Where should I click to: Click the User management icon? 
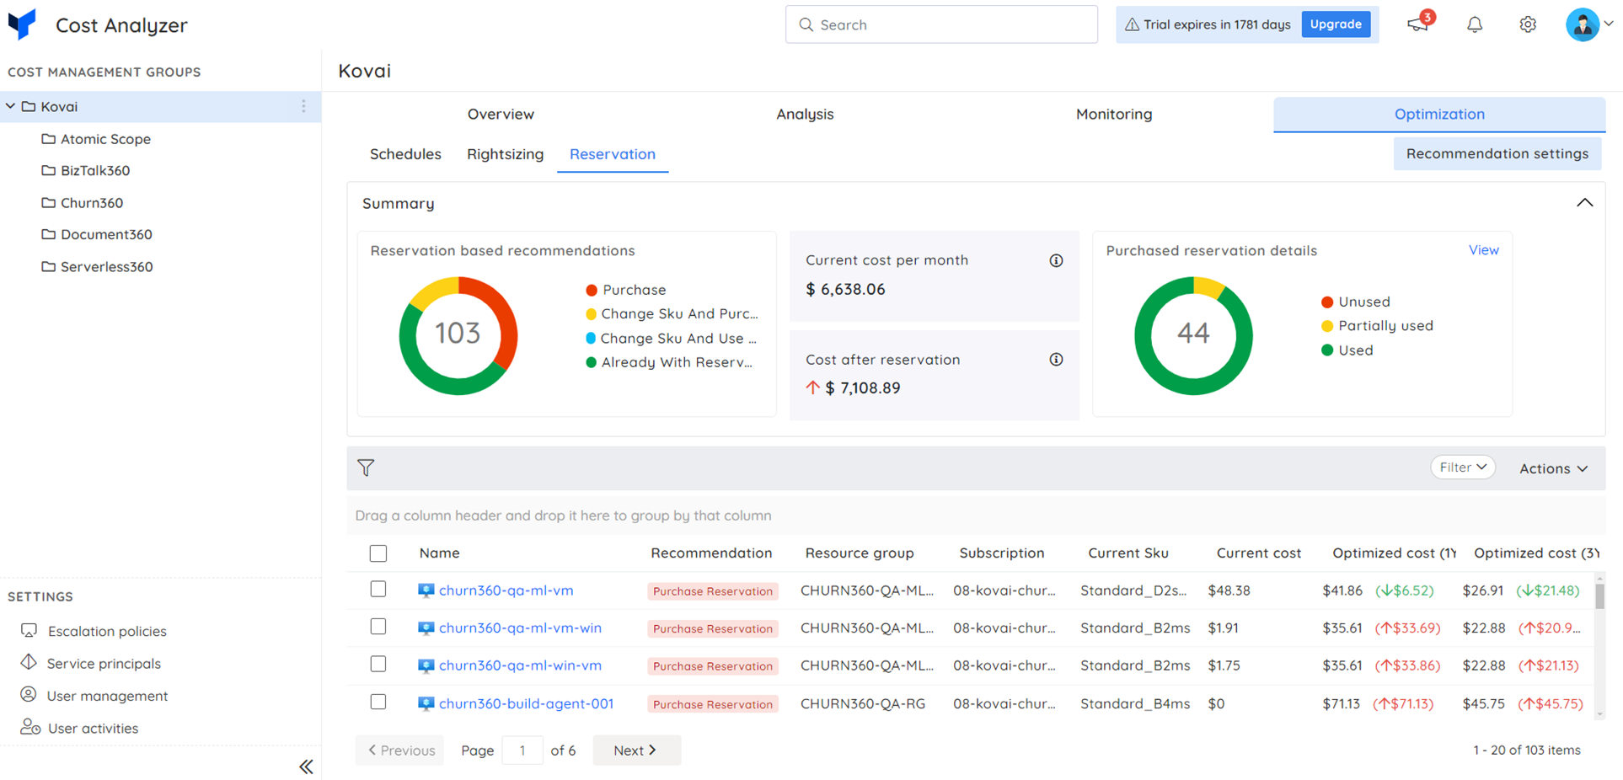[29, 694]
